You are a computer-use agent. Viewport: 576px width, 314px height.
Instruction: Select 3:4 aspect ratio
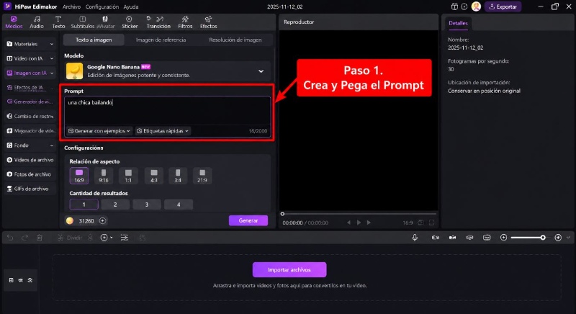178,176
